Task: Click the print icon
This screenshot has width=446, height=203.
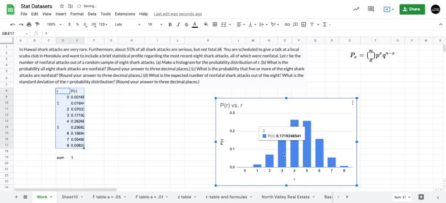Action: (29, 24)
